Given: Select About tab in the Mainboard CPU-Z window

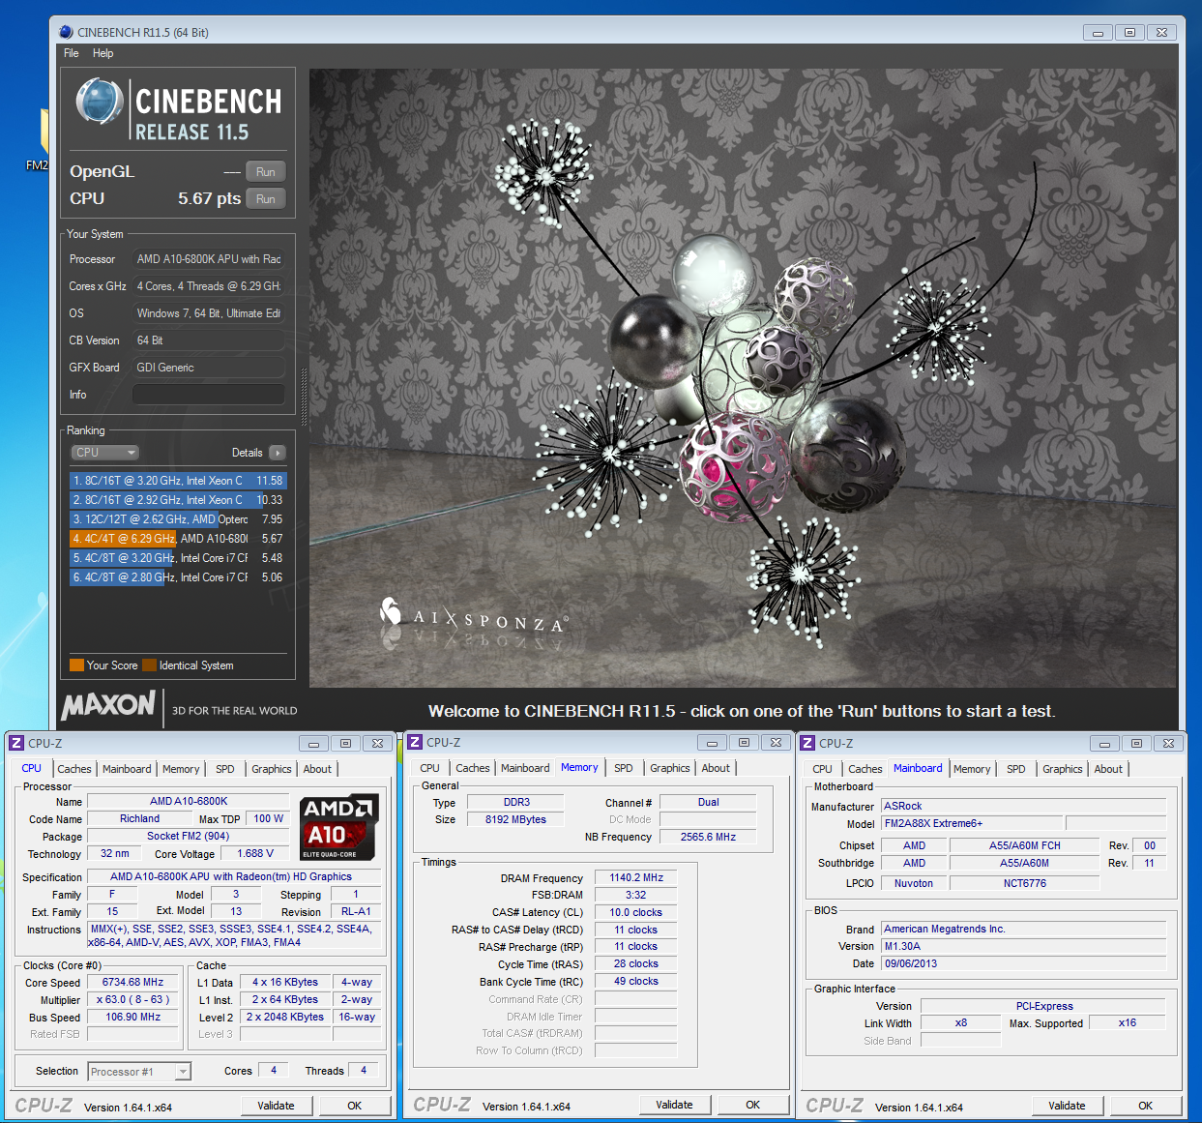Looking at the screenshot, I should click(x=1108, y=769).
